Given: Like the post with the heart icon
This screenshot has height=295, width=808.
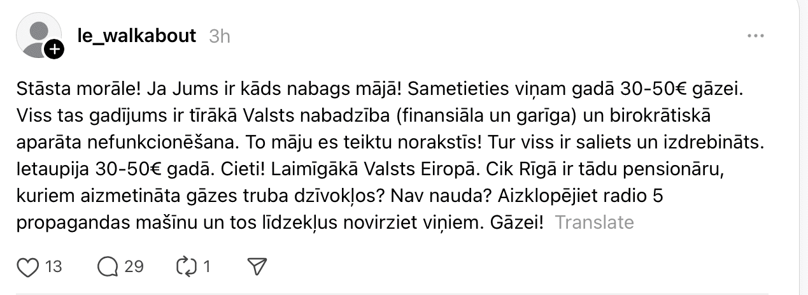Looking at the screenshot, I should click(x=27, y=266).
